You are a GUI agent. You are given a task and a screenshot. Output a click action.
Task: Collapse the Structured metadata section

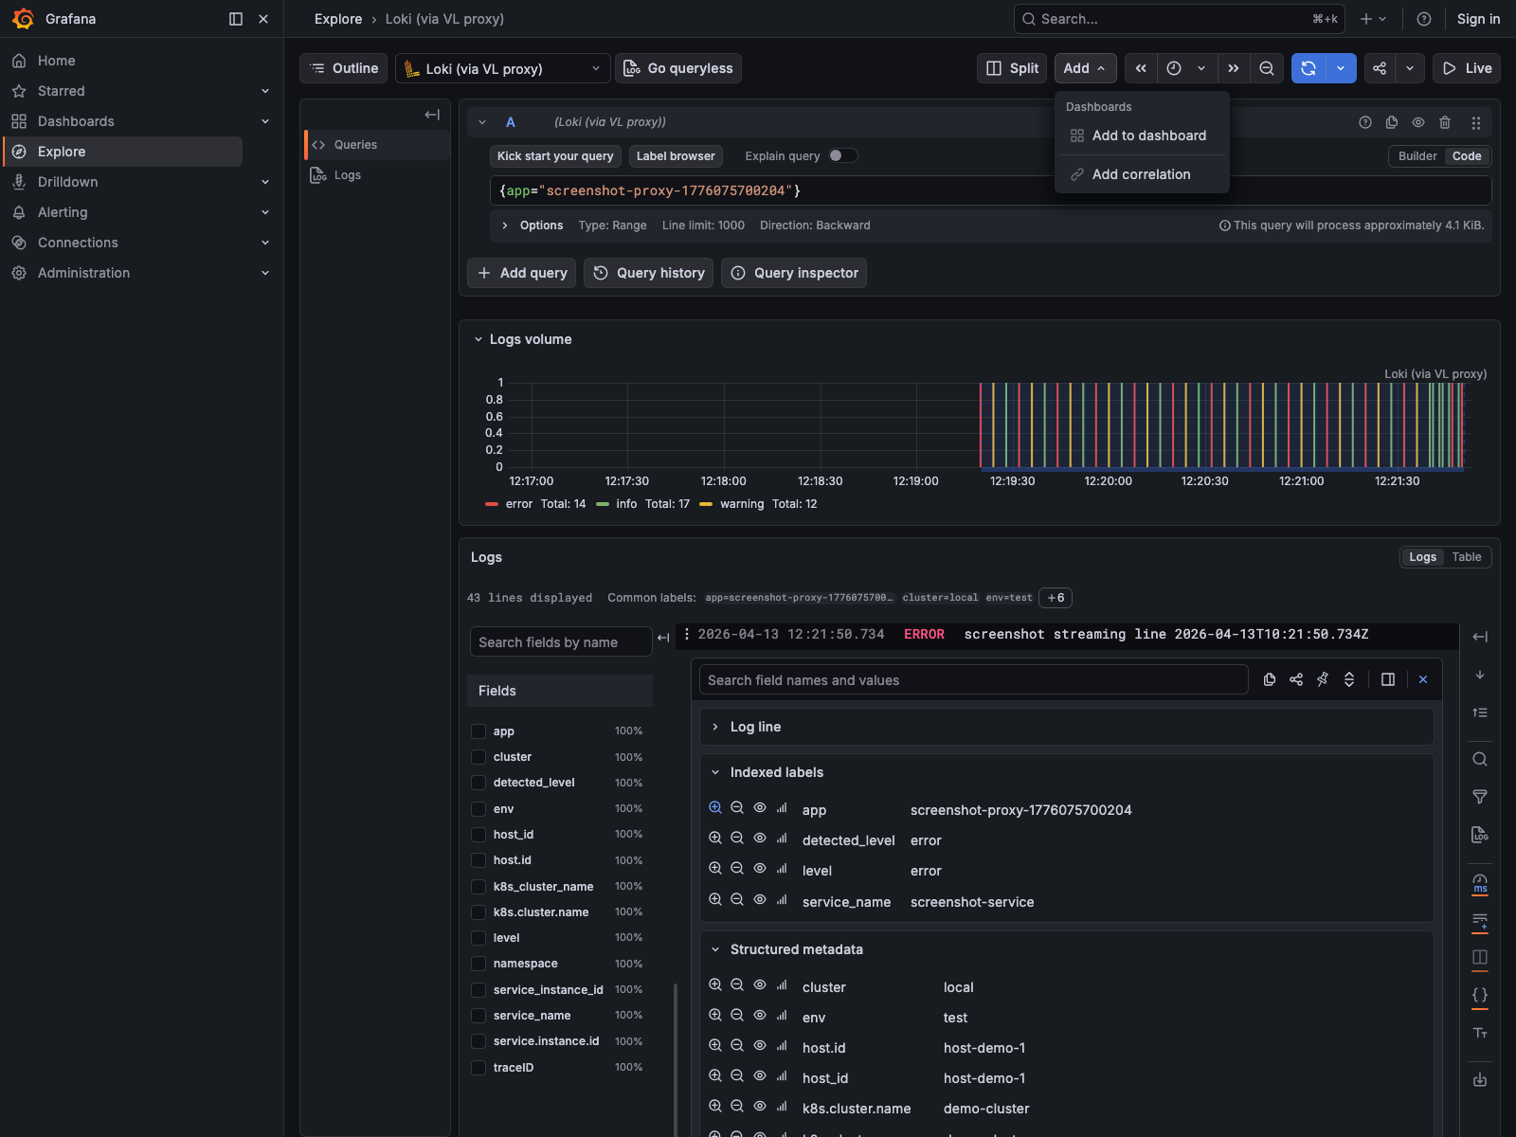(715, 949)
